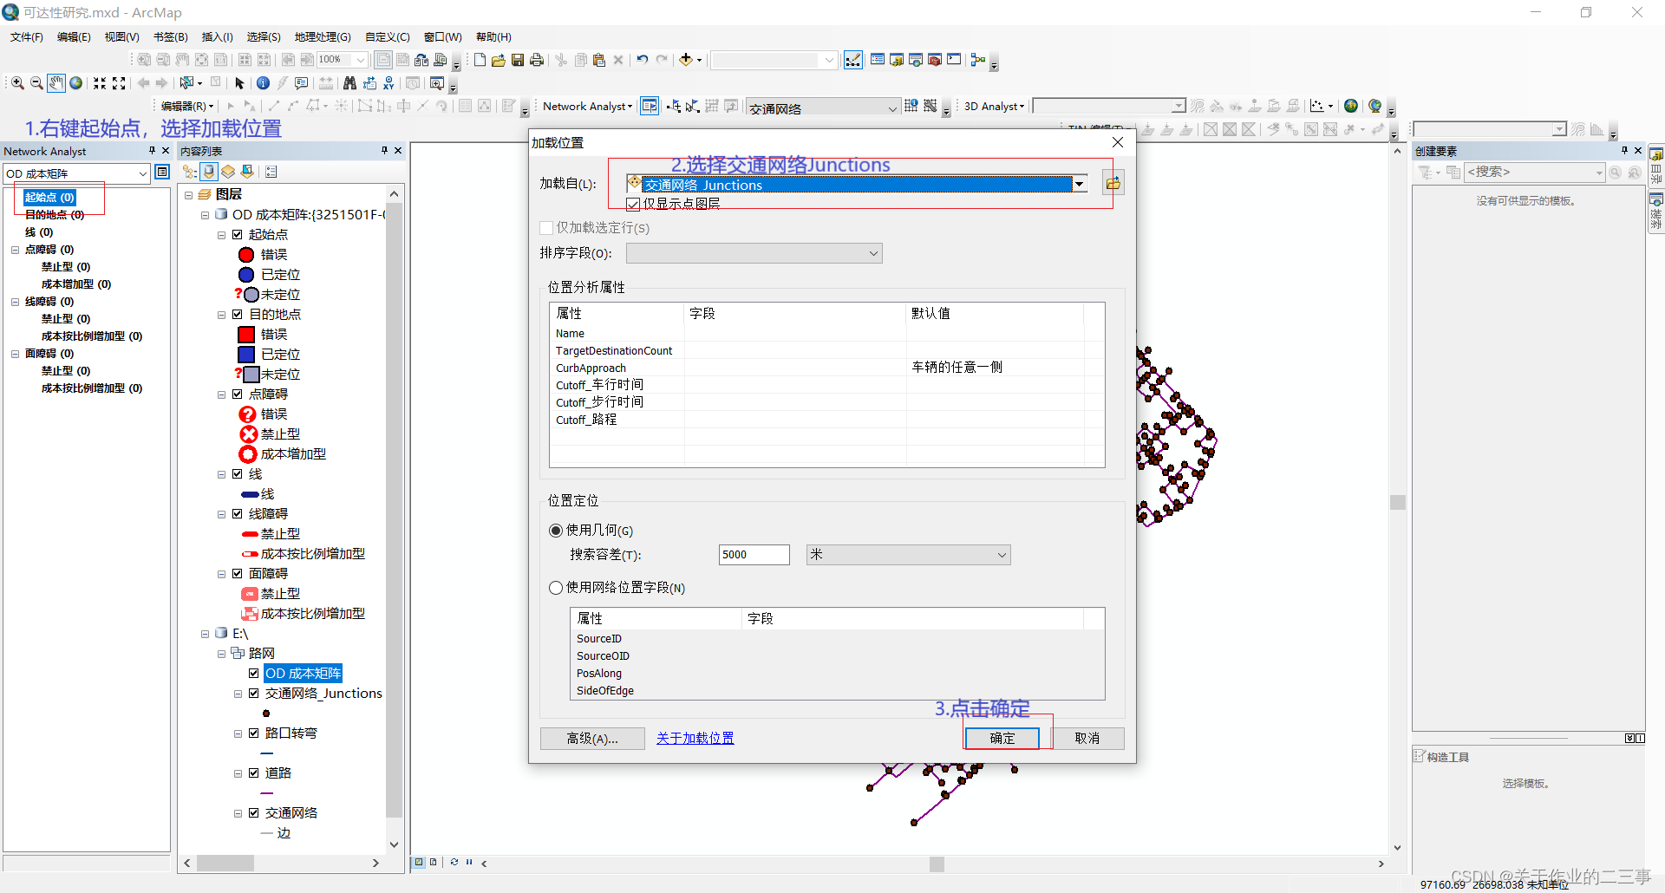Image resolution: width=1665 pixels, height=893 pixels.
Task: Open the search tolerance units dropdown
Action: tap(908, 555)
